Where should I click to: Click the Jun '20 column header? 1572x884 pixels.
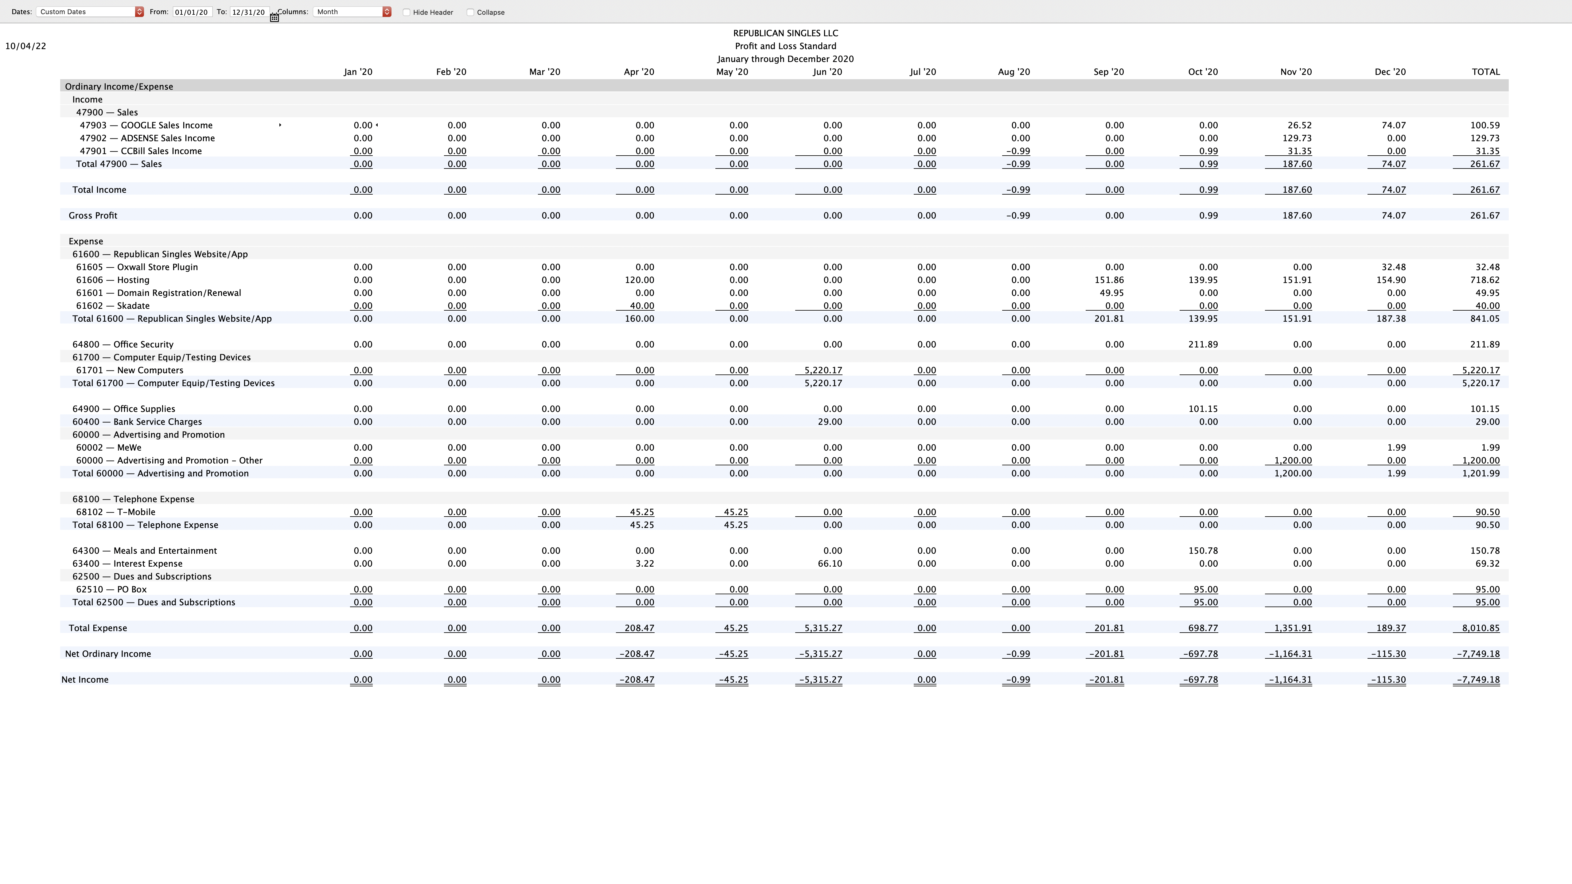(827, 72)
